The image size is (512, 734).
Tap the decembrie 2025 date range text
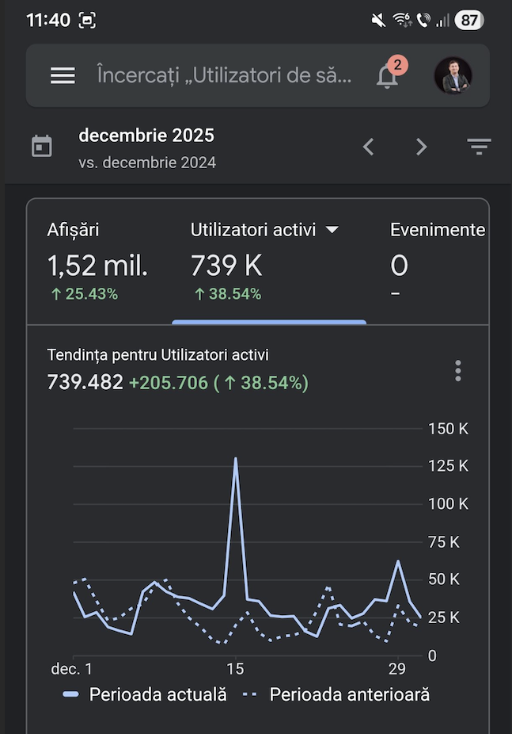pyautogui.click(x=146, y=136)
